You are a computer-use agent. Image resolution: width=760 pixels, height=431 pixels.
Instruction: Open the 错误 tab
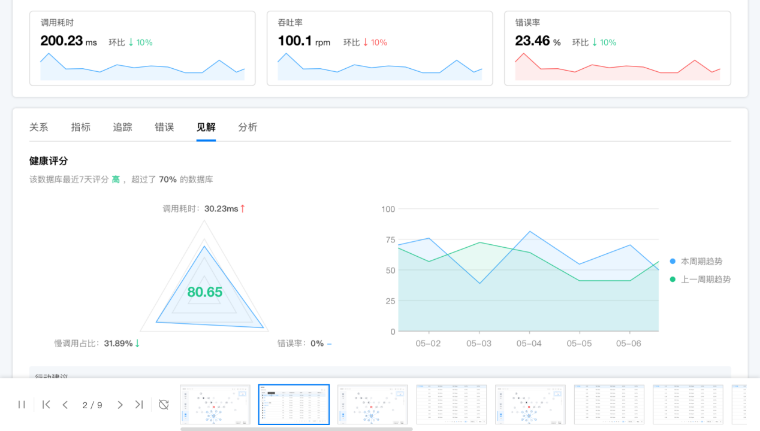(x=164, y=127)
